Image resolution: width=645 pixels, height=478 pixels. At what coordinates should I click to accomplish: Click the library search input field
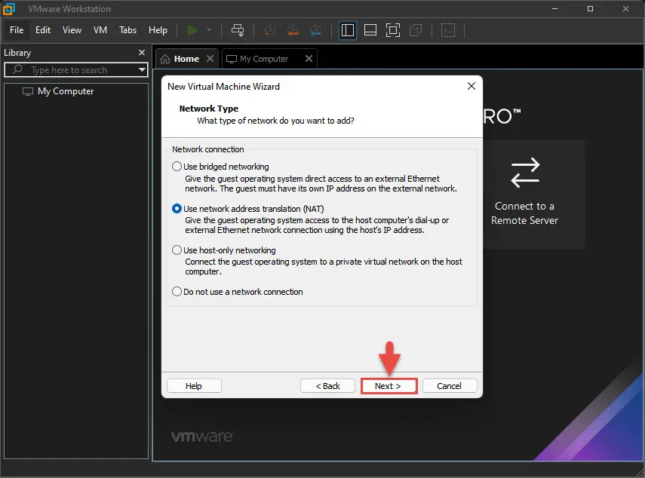[x=76, y=70]
